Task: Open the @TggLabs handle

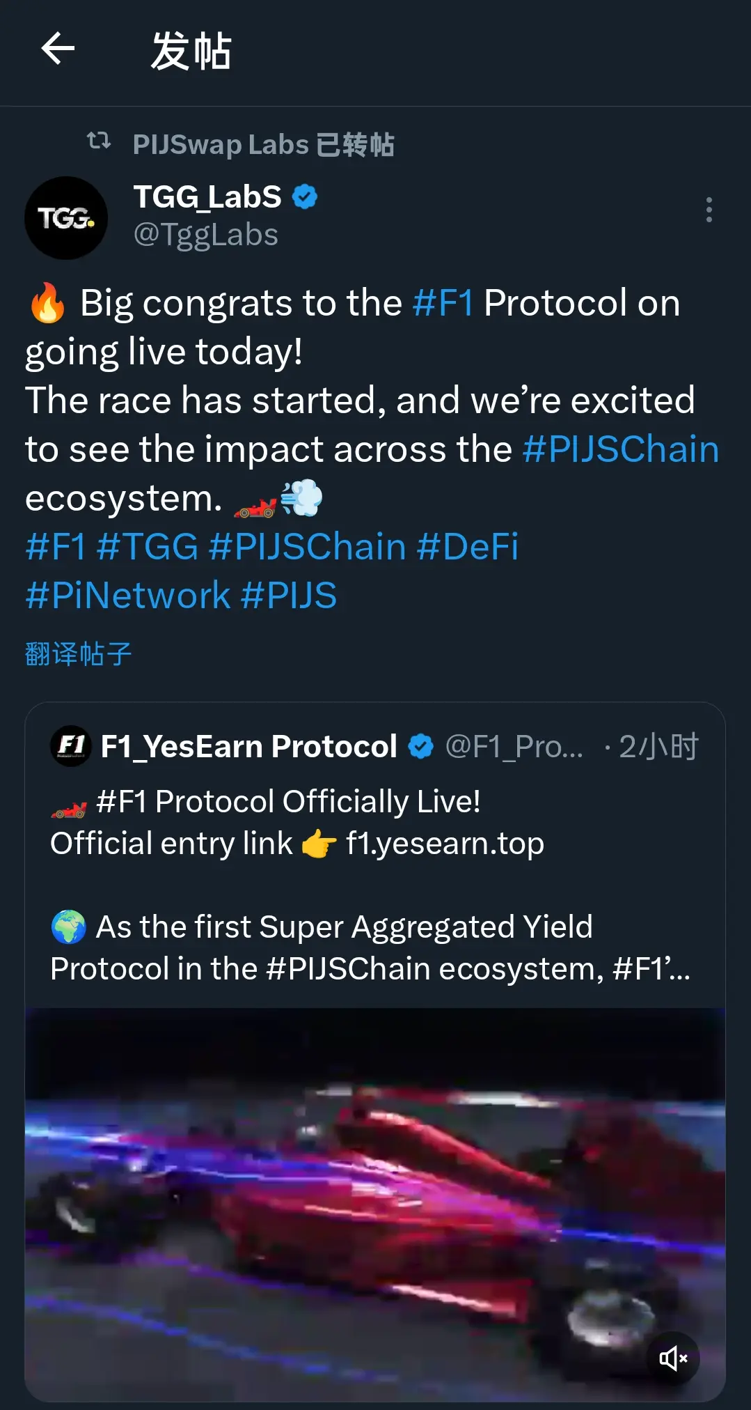Action: pos(206,235)
